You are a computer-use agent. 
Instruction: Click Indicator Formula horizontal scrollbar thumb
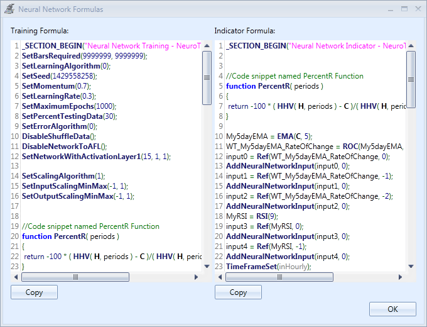point(279,277)
